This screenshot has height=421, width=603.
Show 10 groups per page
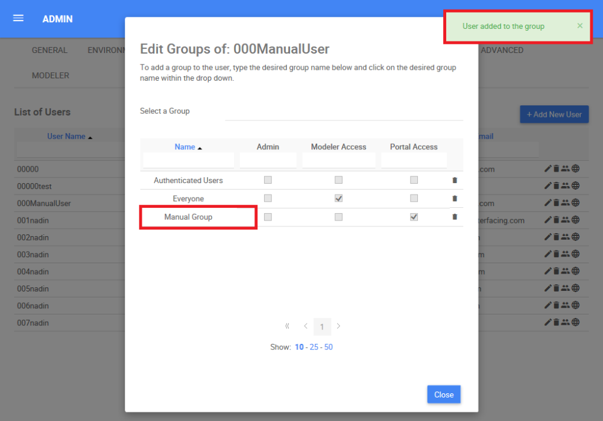coord(299,348)
